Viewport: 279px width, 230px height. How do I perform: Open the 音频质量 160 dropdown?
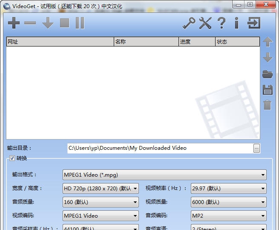[101, 202]
